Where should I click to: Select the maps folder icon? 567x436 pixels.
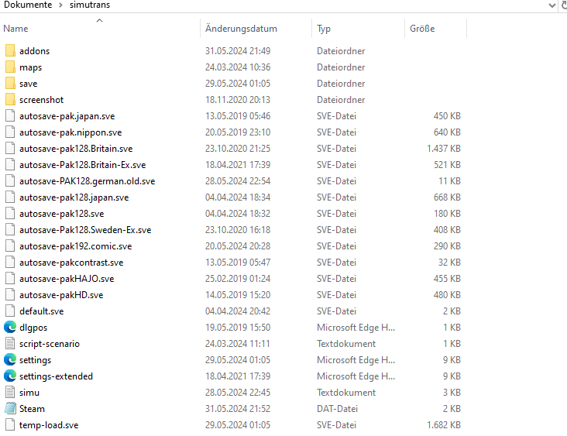point(10,67)
